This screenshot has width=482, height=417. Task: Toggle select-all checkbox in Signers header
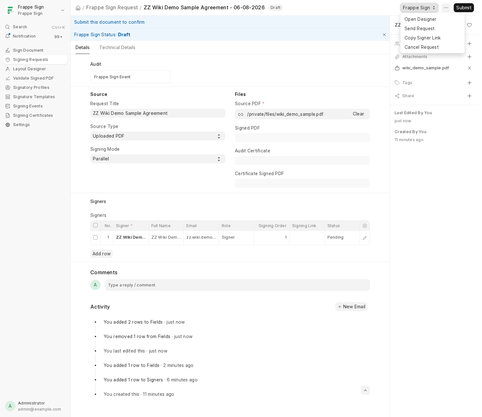click(x=95, y=225)
